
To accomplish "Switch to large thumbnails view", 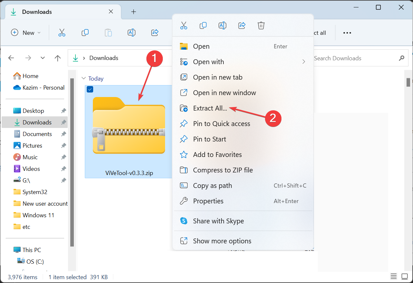I will click(405, 276).
